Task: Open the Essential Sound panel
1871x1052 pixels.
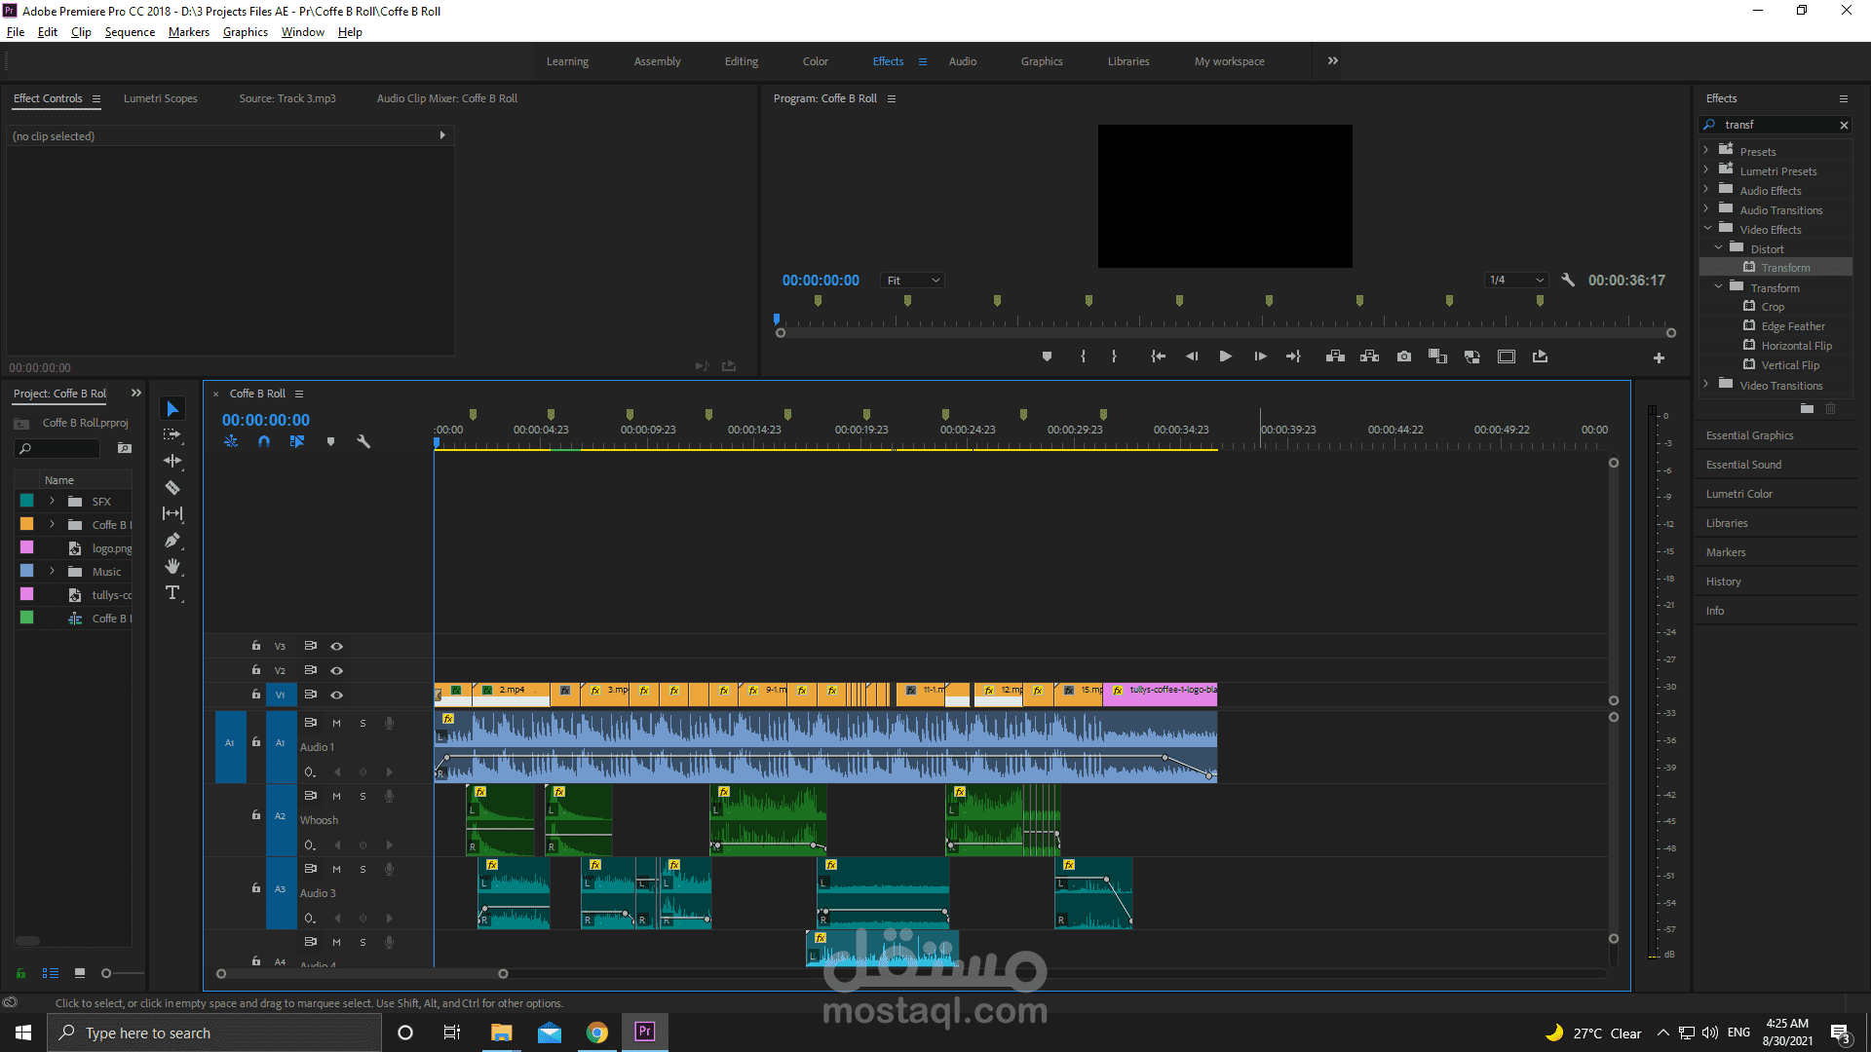Action: tap(1743, 465)
